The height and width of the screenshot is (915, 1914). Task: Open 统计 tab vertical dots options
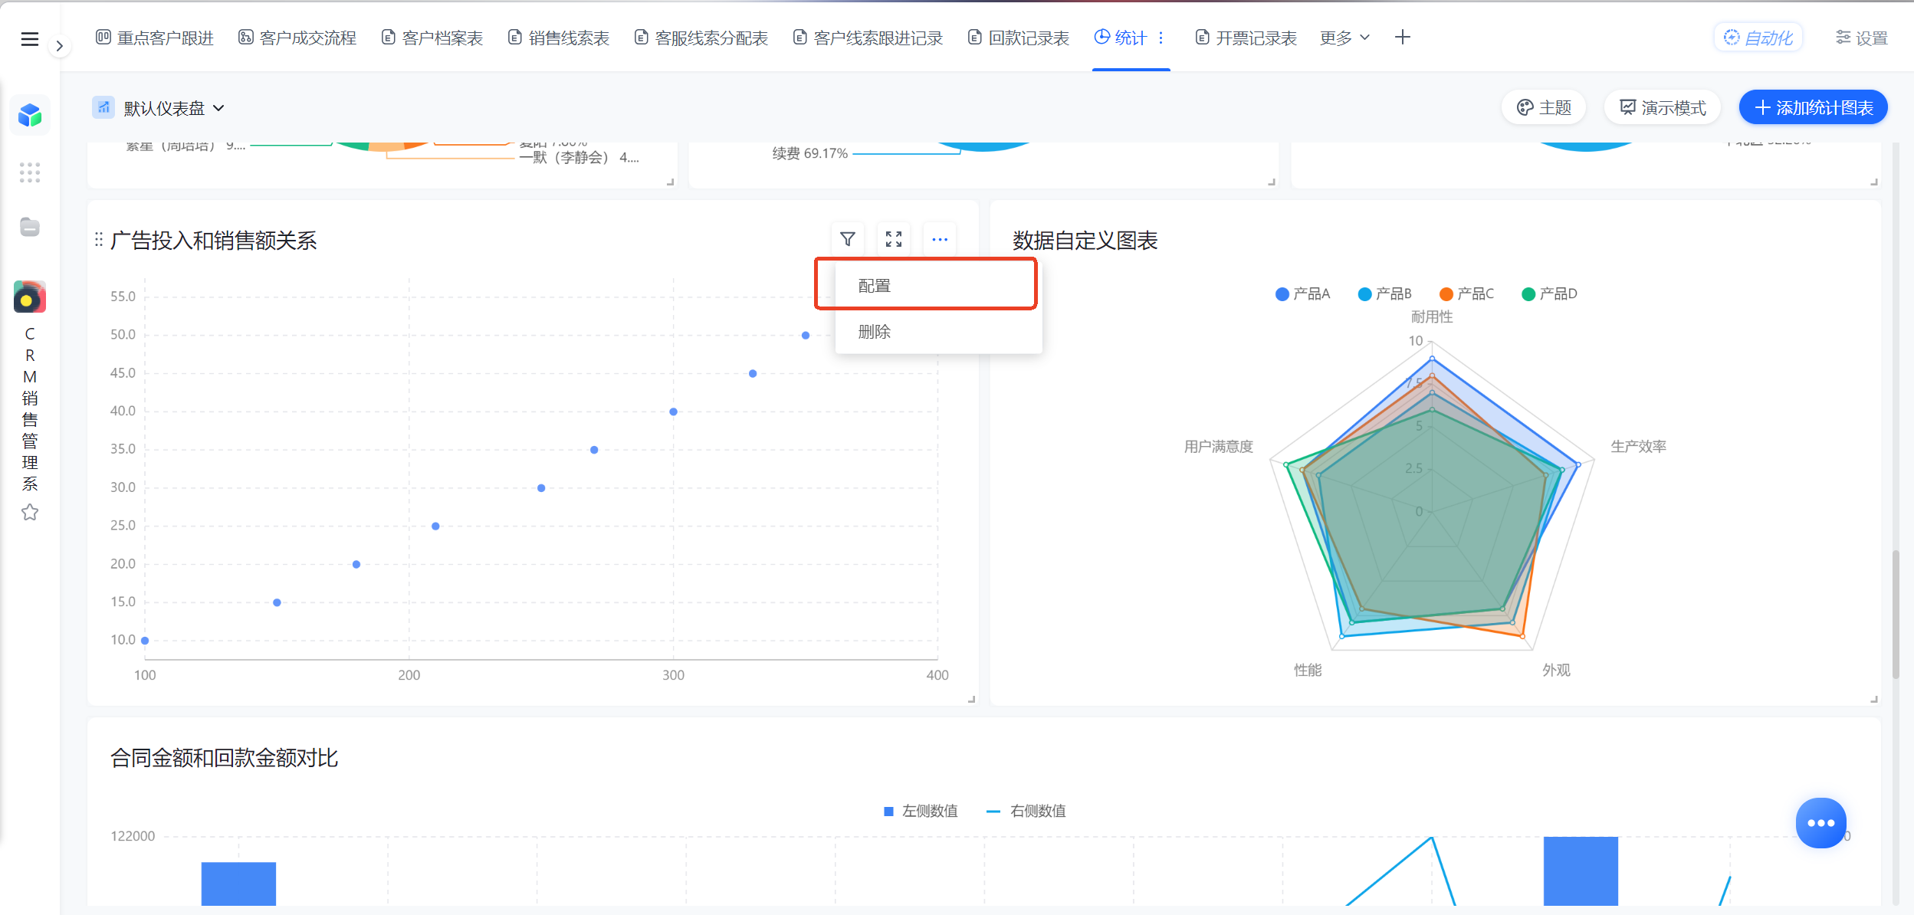pos(1161,38)
